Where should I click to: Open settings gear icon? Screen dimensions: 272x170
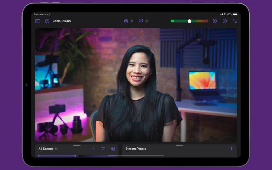point(215,21)
